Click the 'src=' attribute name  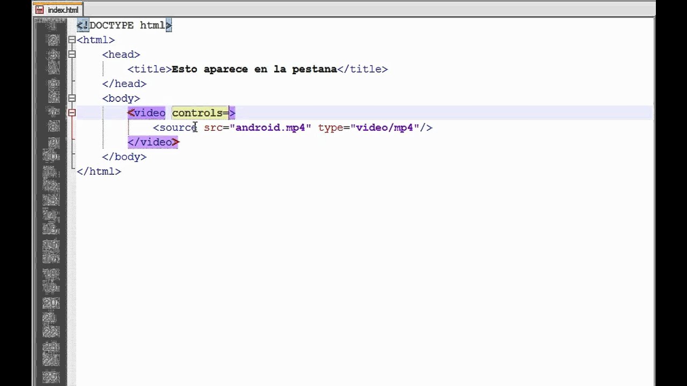click(216, 128)
